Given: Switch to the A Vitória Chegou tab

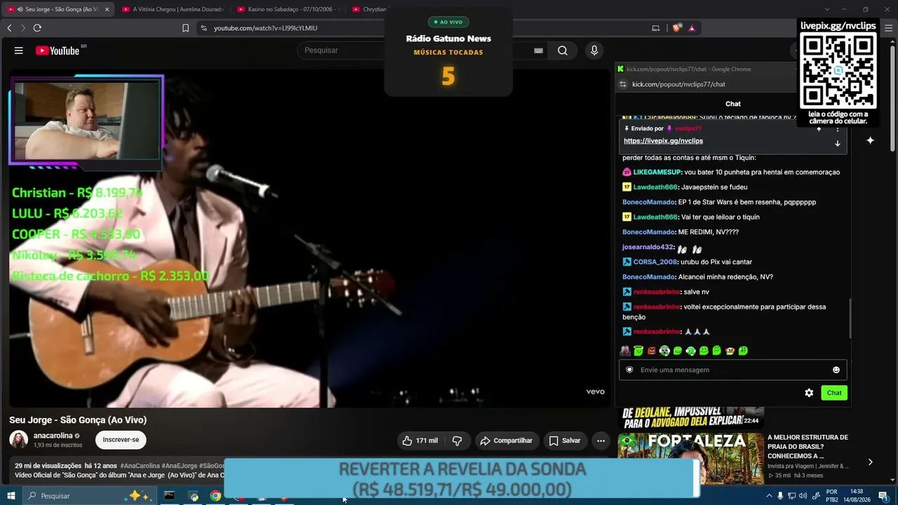Looking at the screenshot, I should click(x=172, y=9).
